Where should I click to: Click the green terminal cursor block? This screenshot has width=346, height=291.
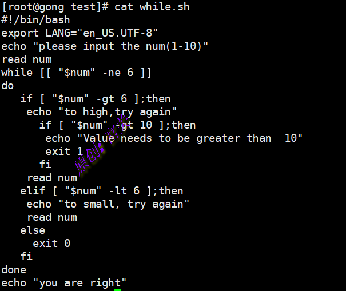[x=117, y=290]
